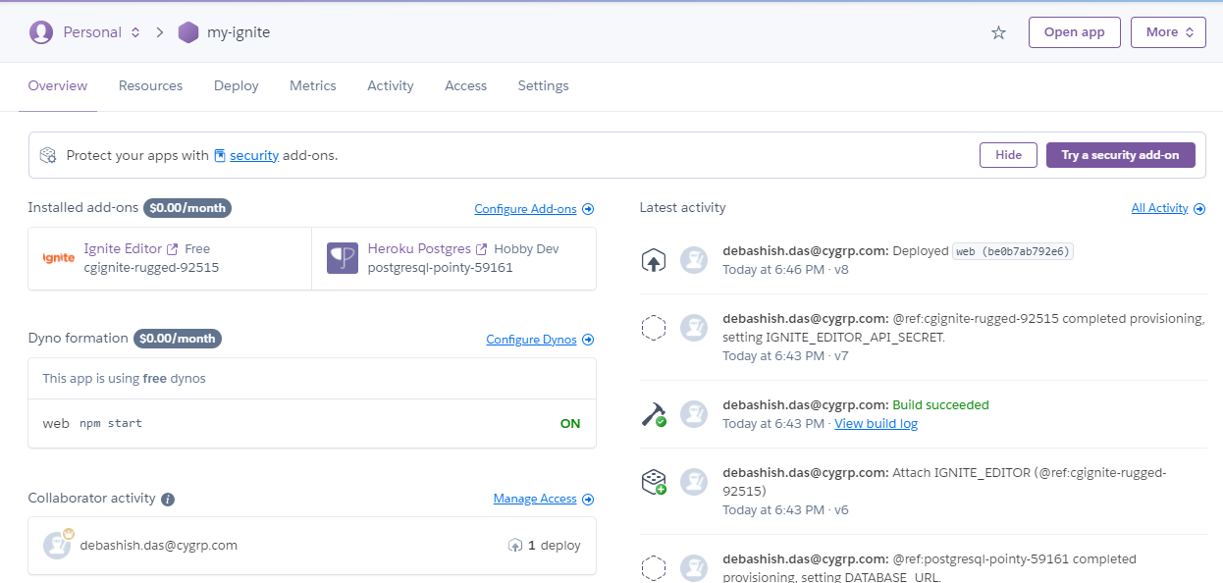Click the star favorite icon
Image resolution: width=1223 pixels, height=583 pixels.
click(998, 32)
